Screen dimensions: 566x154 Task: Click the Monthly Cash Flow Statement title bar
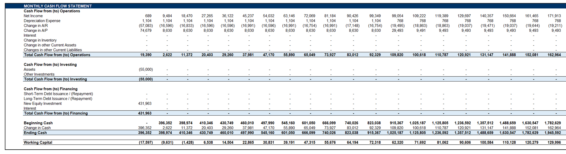(58, 6)
